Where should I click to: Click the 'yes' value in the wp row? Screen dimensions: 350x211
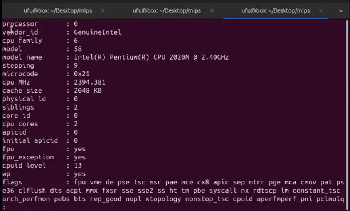(80, 174)
